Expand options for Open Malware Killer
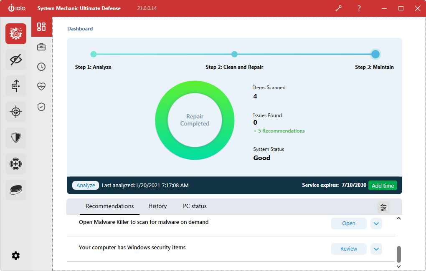This screenshot has height=271, width=426. pyautogui.click(x=376, y=223)
